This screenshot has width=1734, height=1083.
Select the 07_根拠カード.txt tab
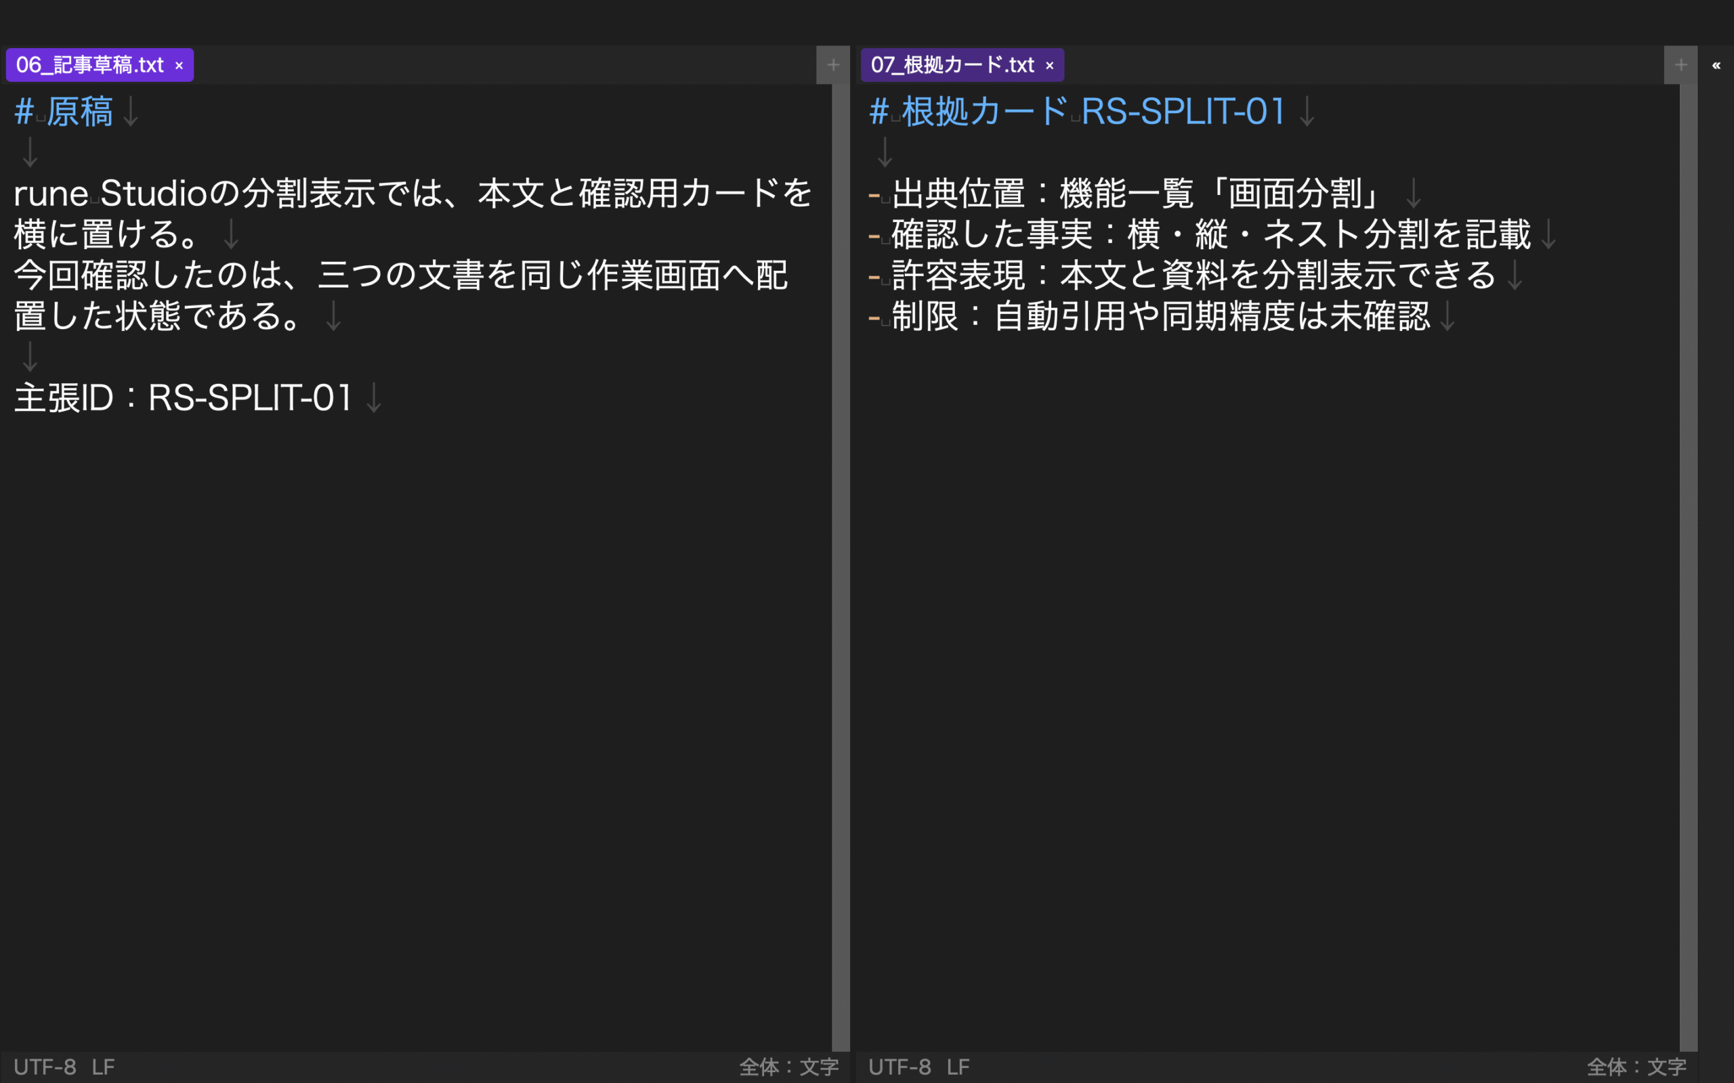962,65
